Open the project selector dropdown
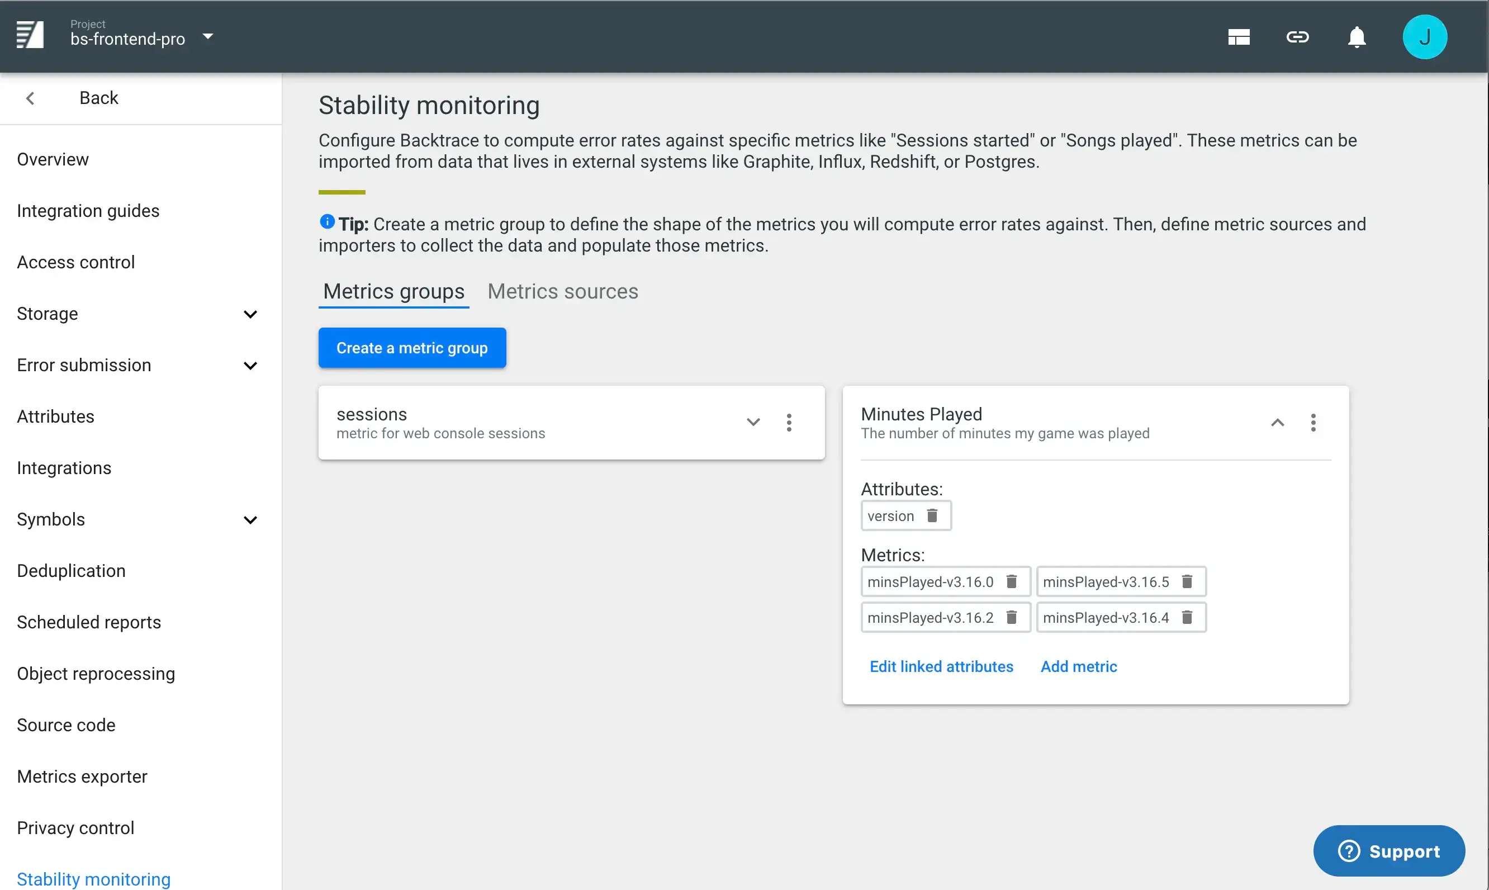Viewport: 1489px width, 890px height. coord(207,37)
